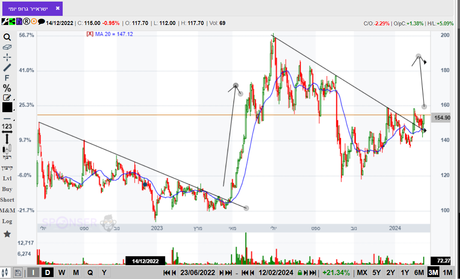The width and height of the screenshot is (460, 279).
Task: Select the trend line drawing tool
Action: coord(7,67)
